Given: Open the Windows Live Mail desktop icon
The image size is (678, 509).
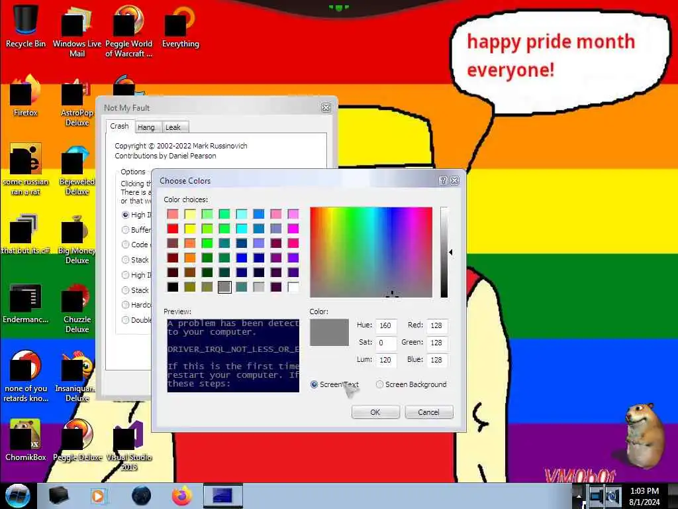Looking at the screenshot, I should 77,31.
